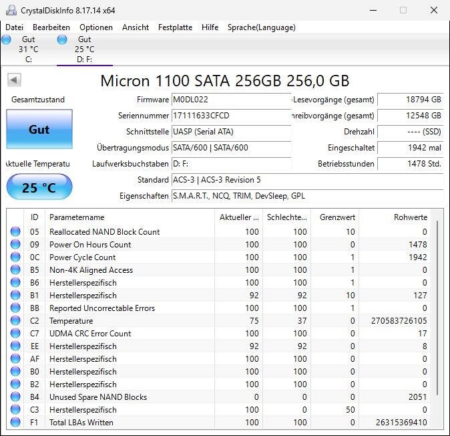The image size is (450, 436).
Task: Select the C: drive tab at 31 °C
Action: pos(29,49)
